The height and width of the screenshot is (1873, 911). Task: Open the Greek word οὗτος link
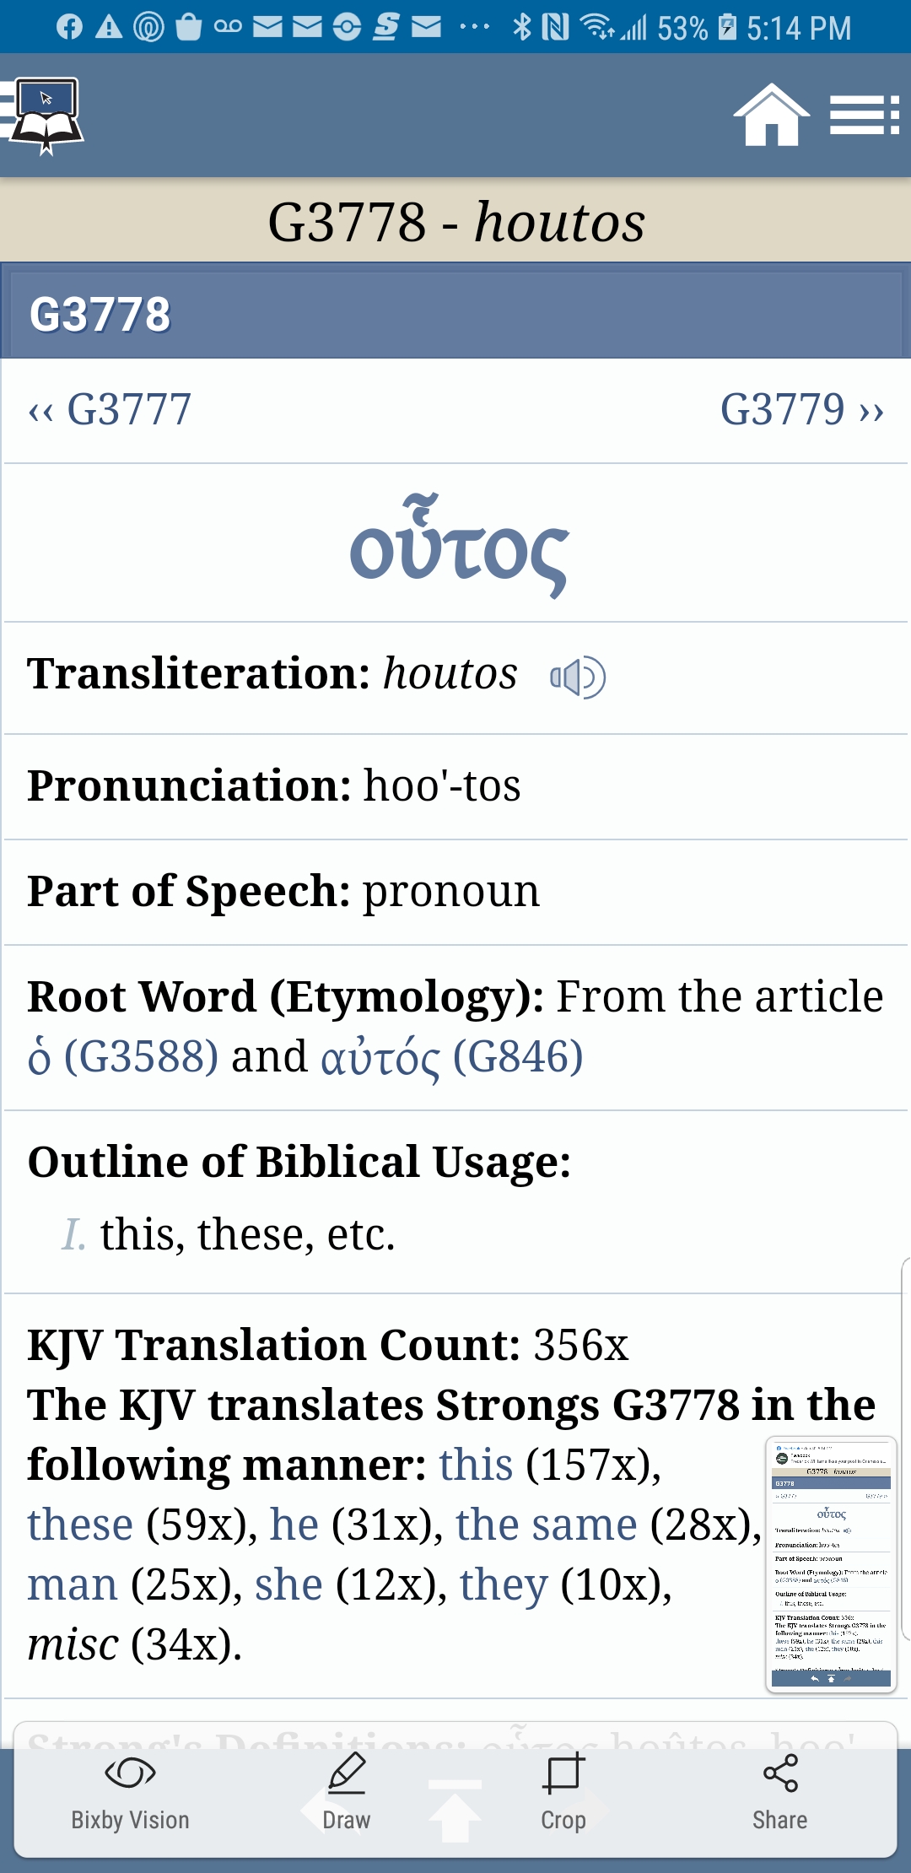pos(459,547)
